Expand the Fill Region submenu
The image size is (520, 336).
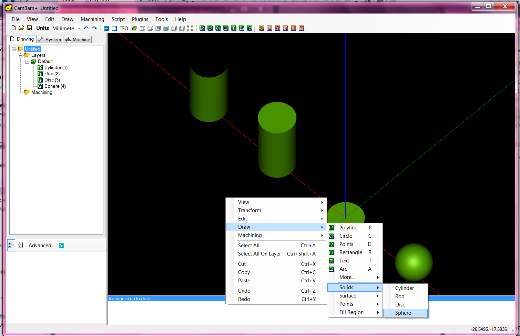point(355,312)
